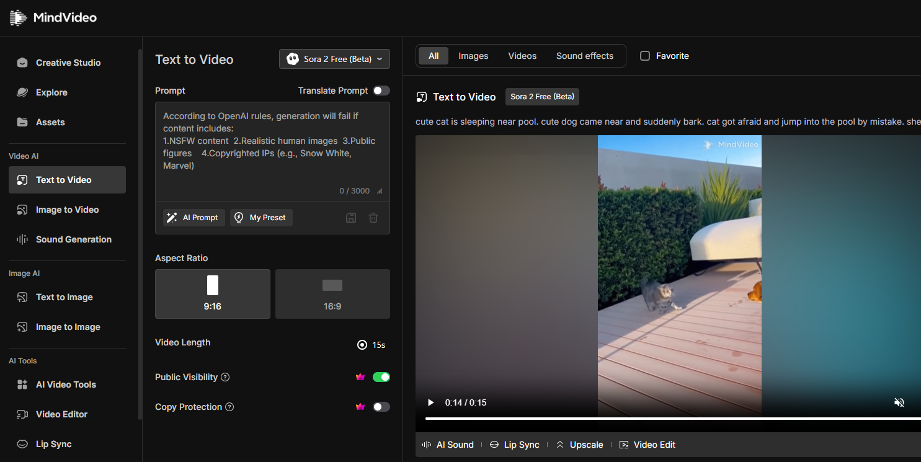Expand the Sora 2 Free (Beta) model dropdown
Viewport: 921px width, 462px height.
coord(334,59)
